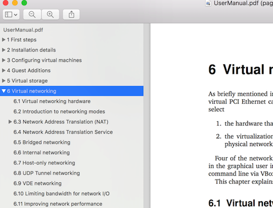Open 6.2 Introduction to networking modes
Screen dimensions: 273x208
(59, 111)
